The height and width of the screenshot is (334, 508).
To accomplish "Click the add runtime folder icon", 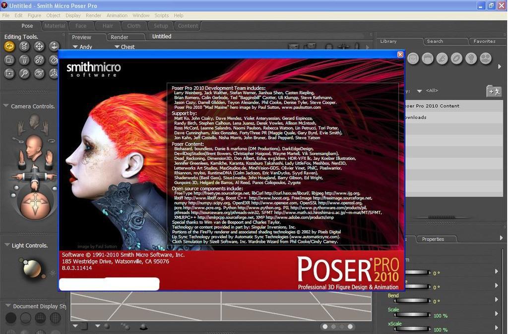I will pos(494,91).
